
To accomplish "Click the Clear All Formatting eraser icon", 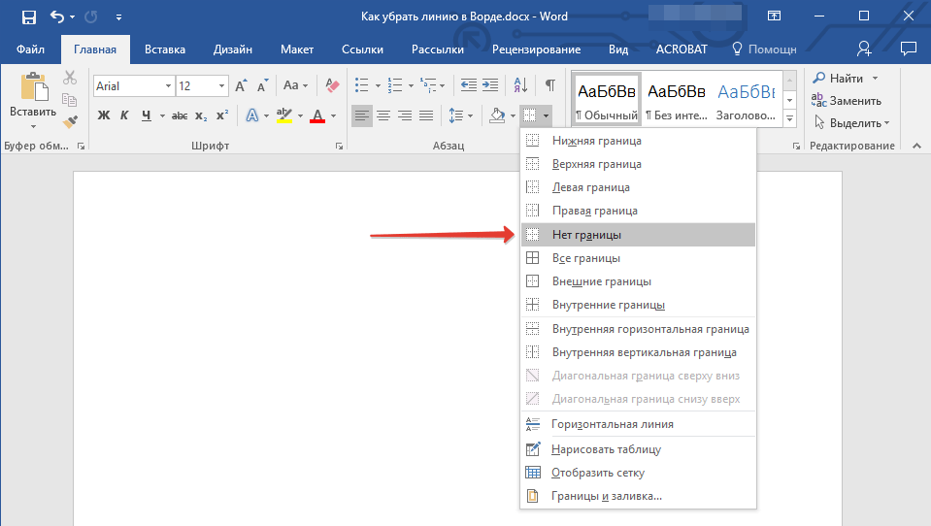I will coord(333,85).
